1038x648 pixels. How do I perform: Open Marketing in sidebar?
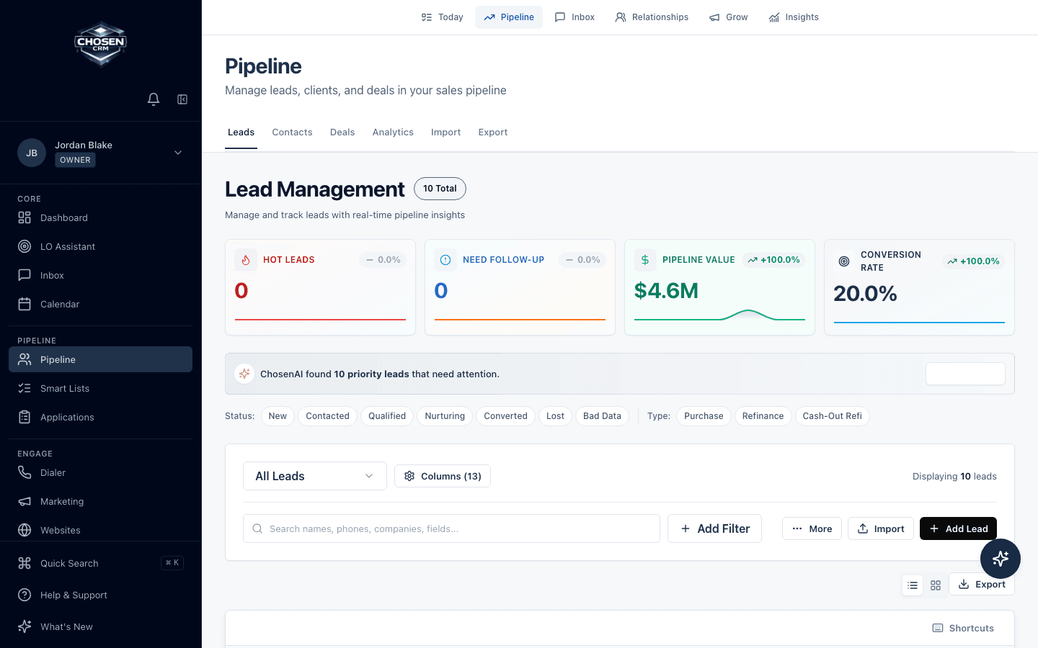(101, 501)
